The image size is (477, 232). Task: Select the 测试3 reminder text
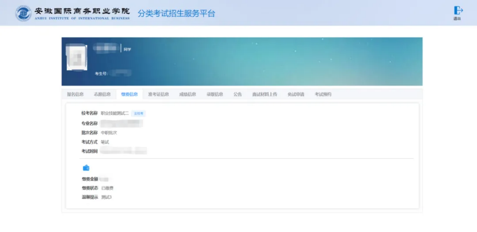(x=107, y=197)
